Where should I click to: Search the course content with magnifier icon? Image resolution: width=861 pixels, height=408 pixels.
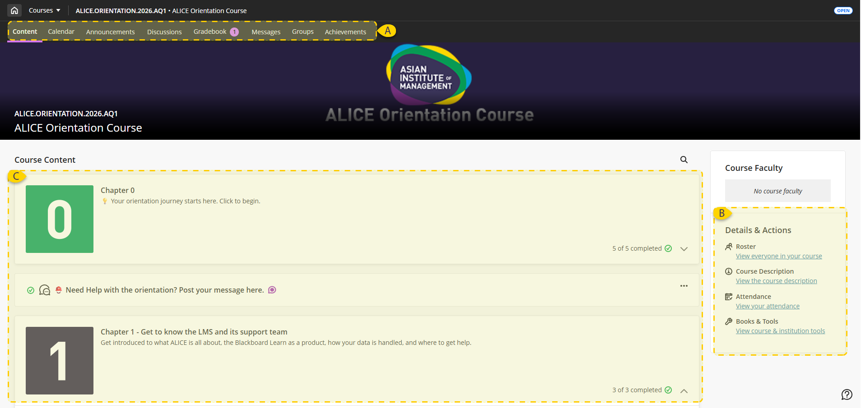[684, 160]
